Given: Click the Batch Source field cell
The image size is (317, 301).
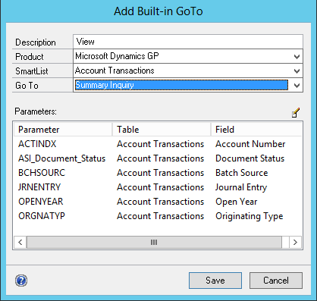Looking at the screenshot, I should point(241,173).
